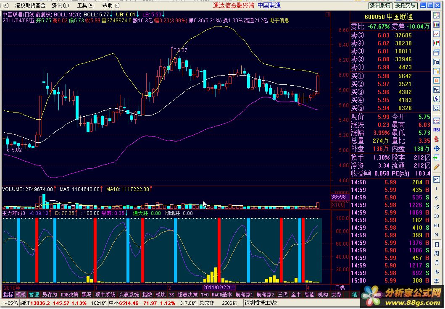Switch to the intraday line chart icon
Viewport: 445px width, 309px height.
pos(437,34)
